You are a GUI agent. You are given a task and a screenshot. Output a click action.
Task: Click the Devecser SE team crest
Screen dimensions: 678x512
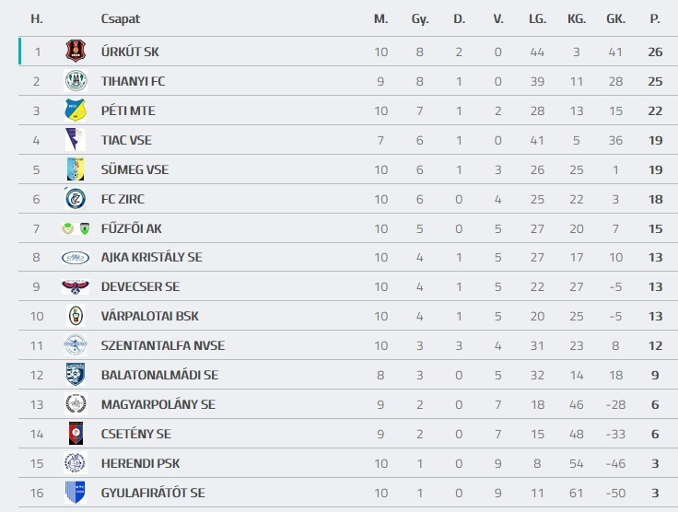75,287
